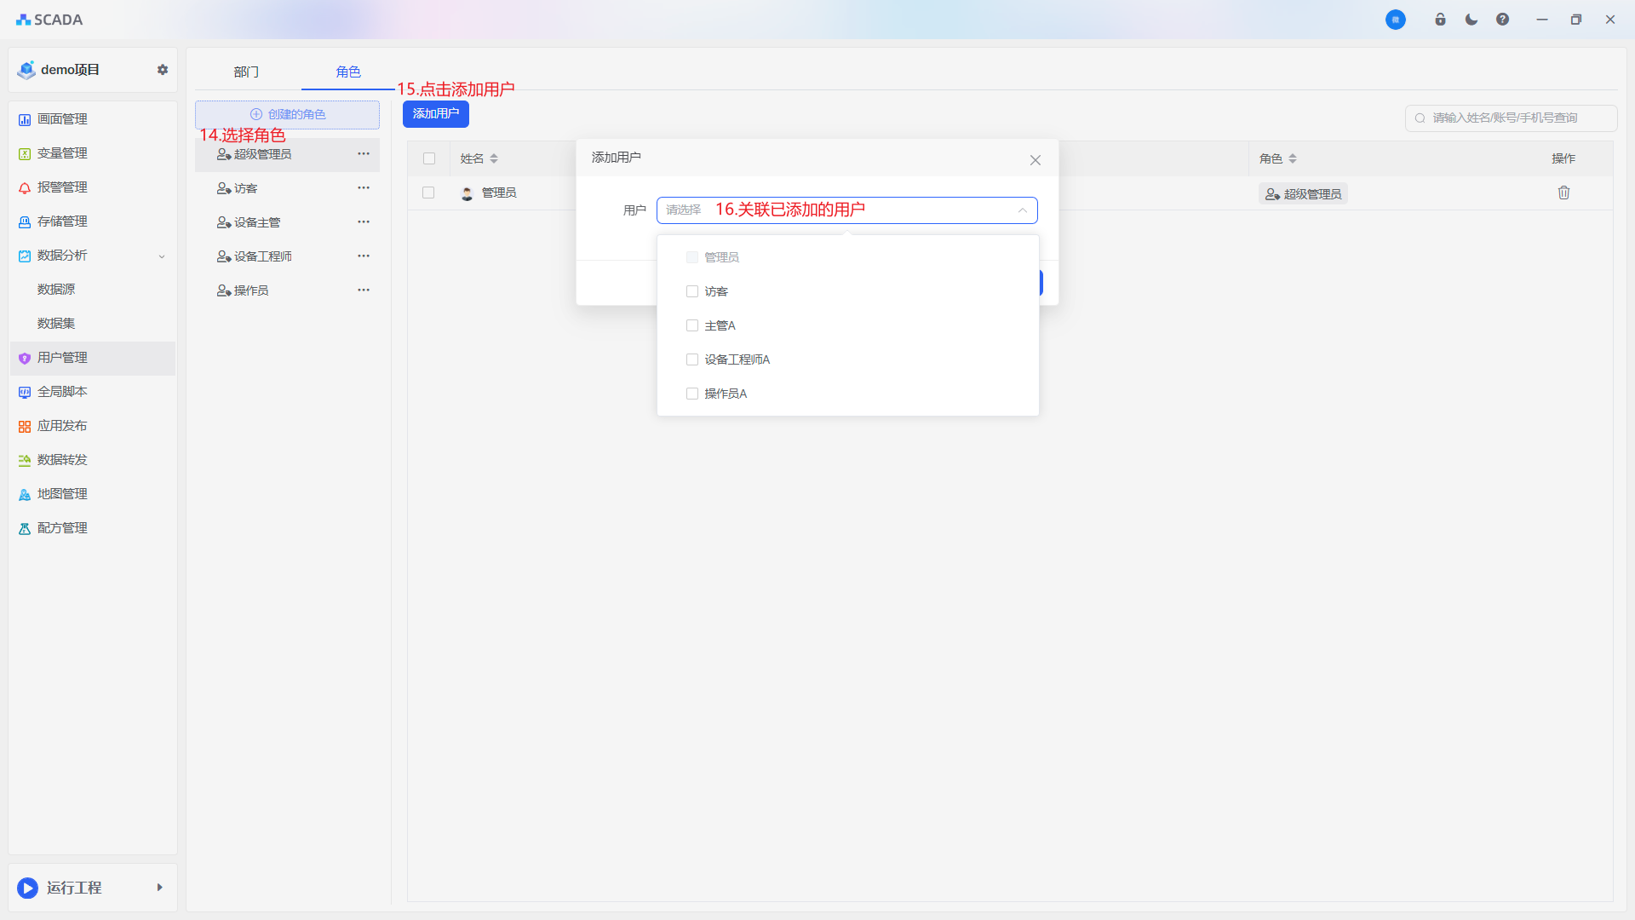Delete the 管理员 row via trash icon
1635x920 pixels.
coord(1563,193)
